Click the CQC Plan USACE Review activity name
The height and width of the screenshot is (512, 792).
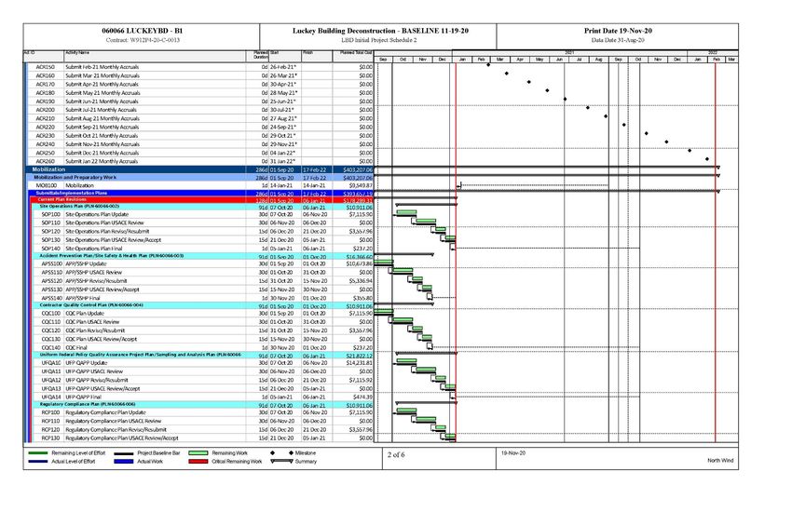(x=92, y=322)
